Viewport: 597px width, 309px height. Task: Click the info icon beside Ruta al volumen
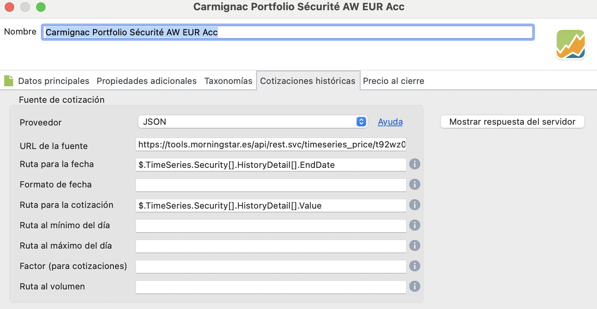tap(415, 286)
